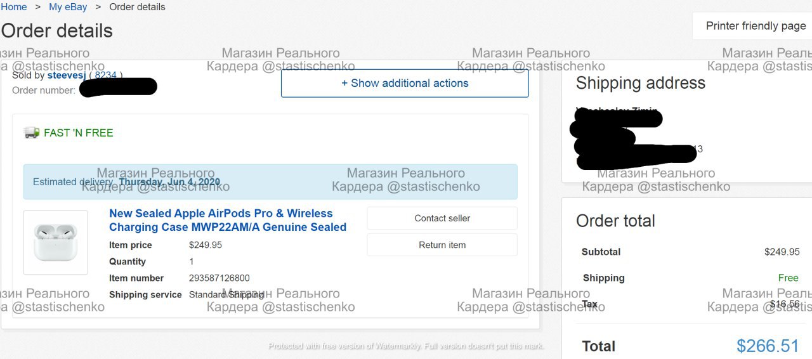Image resolution: width=812 pixels, height=359 pixels.
Task: Click the FAST 'N FREE truck icon
Action: (32, 133)
